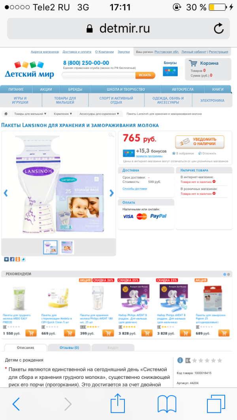Show open tabs in Safari
This screenshot has width=237, height=420.
[x=216, y=404]
